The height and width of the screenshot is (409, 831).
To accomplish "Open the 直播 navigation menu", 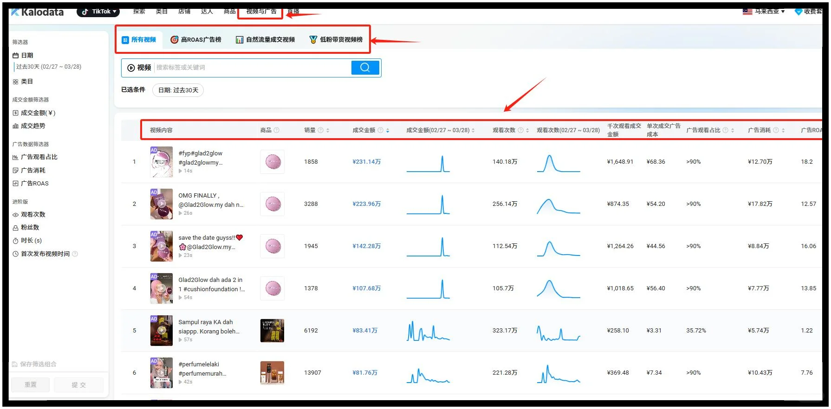I will point(293,11).
